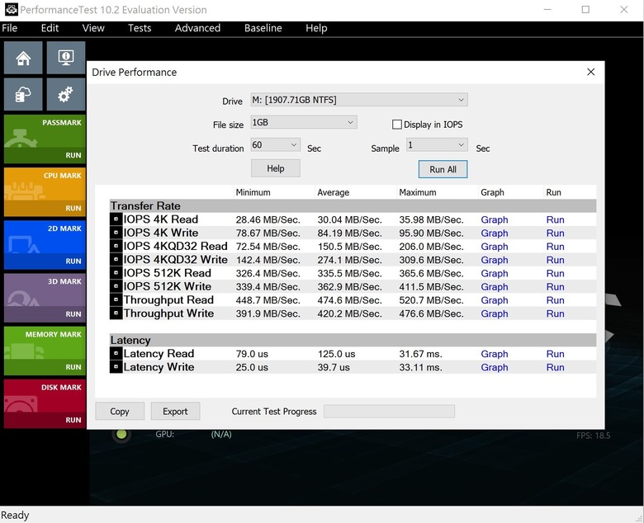
Task: Open the Test duration dropdown
Action: coord(275,145)
